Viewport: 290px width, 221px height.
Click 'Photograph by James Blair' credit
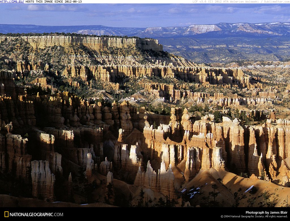click(x=266, y=212)
